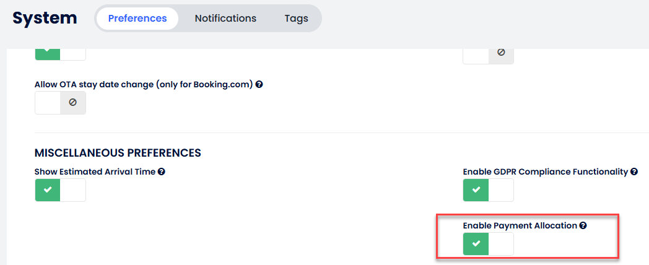Viewport: 649px width, 265px height.
Task: Switch to the Notifications tab
Action: tap(225, 19)
